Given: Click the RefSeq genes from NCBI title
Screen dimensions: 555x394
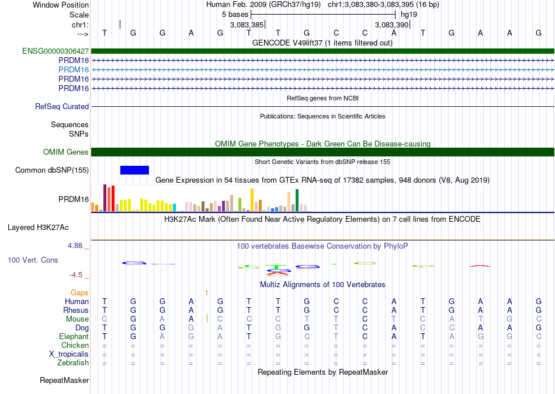Looking at the screenshot, I should pyautogui.click(x=322, y=98).
